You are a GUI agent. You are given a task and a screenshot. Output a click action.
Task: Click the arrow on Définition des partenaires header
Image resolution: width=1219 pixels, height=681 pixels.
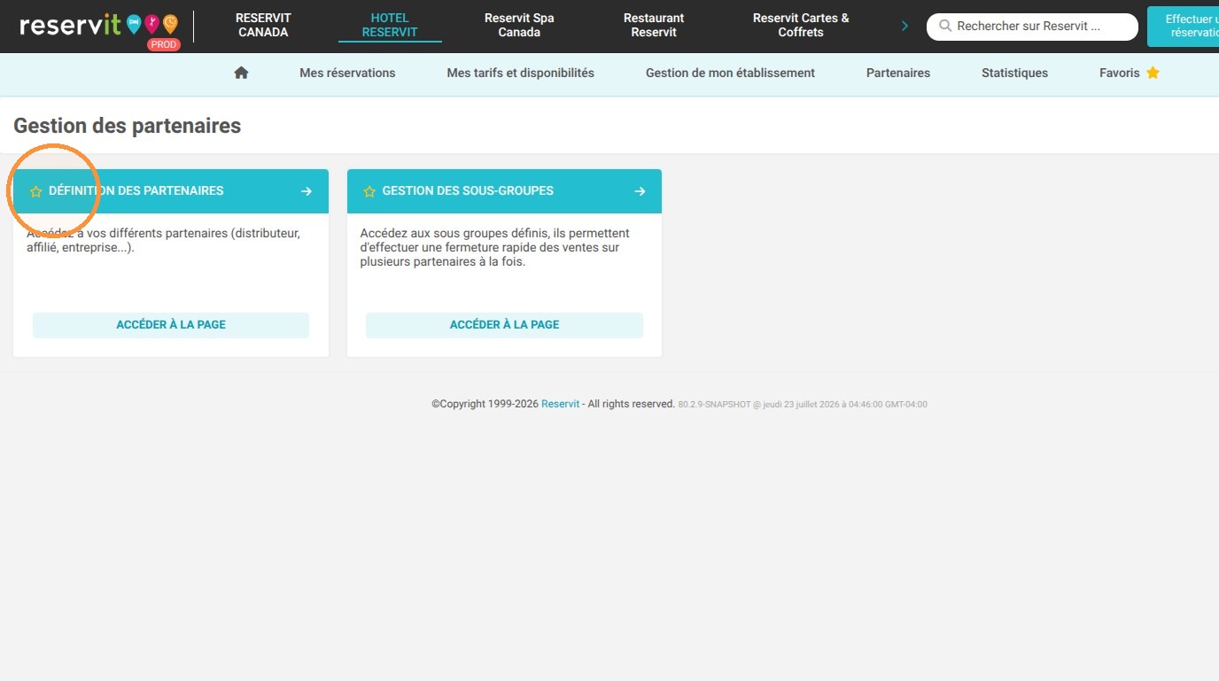tap(307, 191)
